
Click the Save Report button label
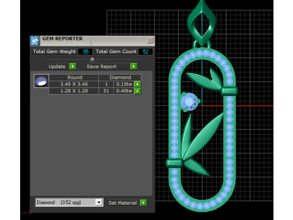point(101,67)
